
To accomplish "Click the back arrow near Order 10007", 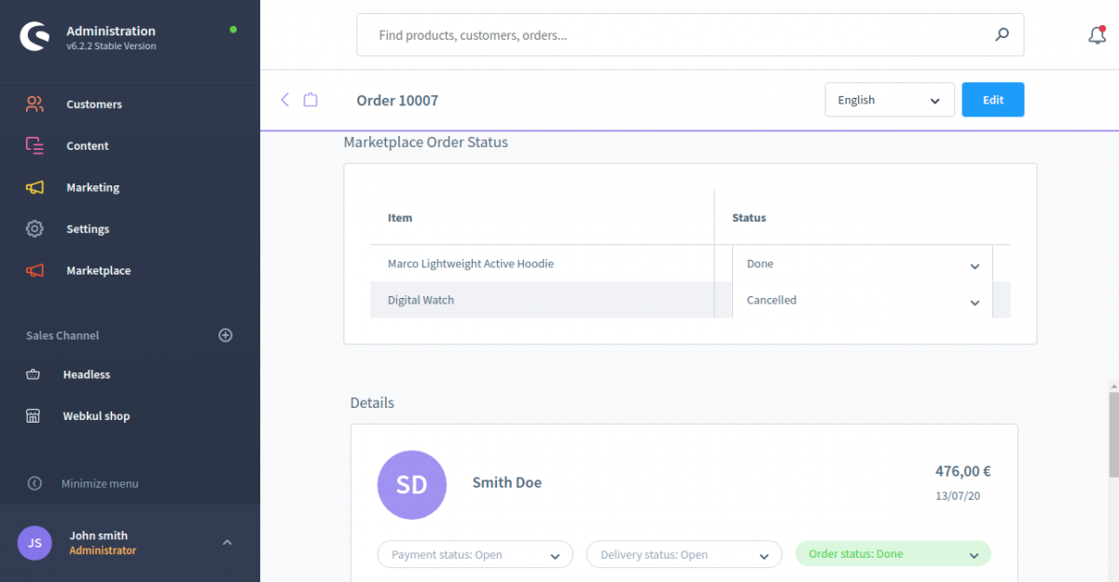I will point(284,100).
